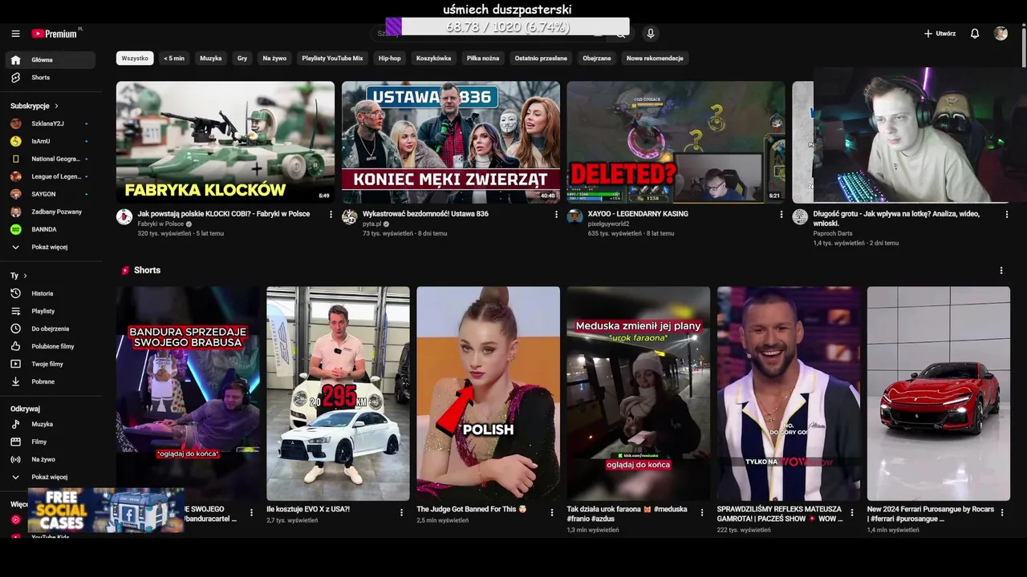1027x577 pixels.
Task: Open options for Judge Got Banned short
Action: click(551, 512)
